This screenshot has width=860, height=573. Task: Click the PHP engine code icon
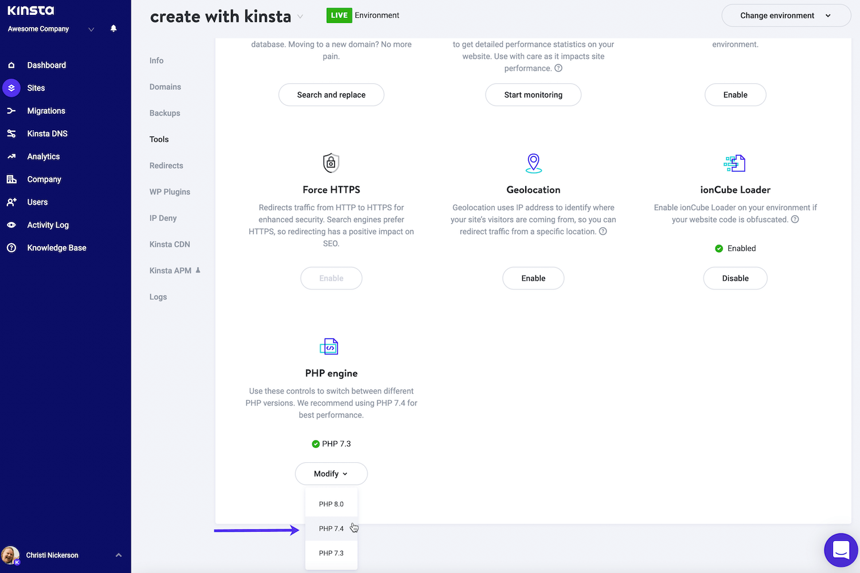(329, 346)
